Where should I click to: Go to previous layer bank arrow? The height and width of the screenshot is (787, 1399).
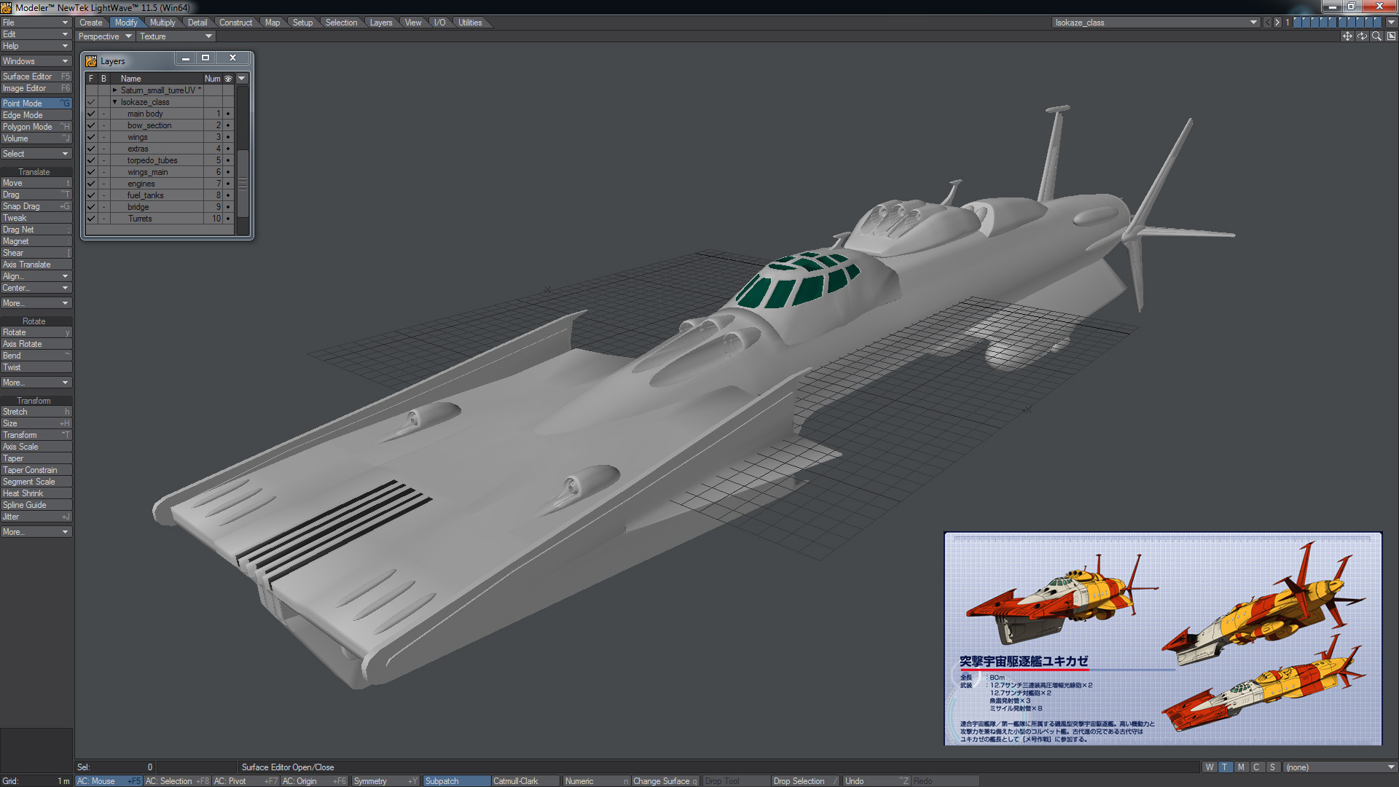point(1267,23)
